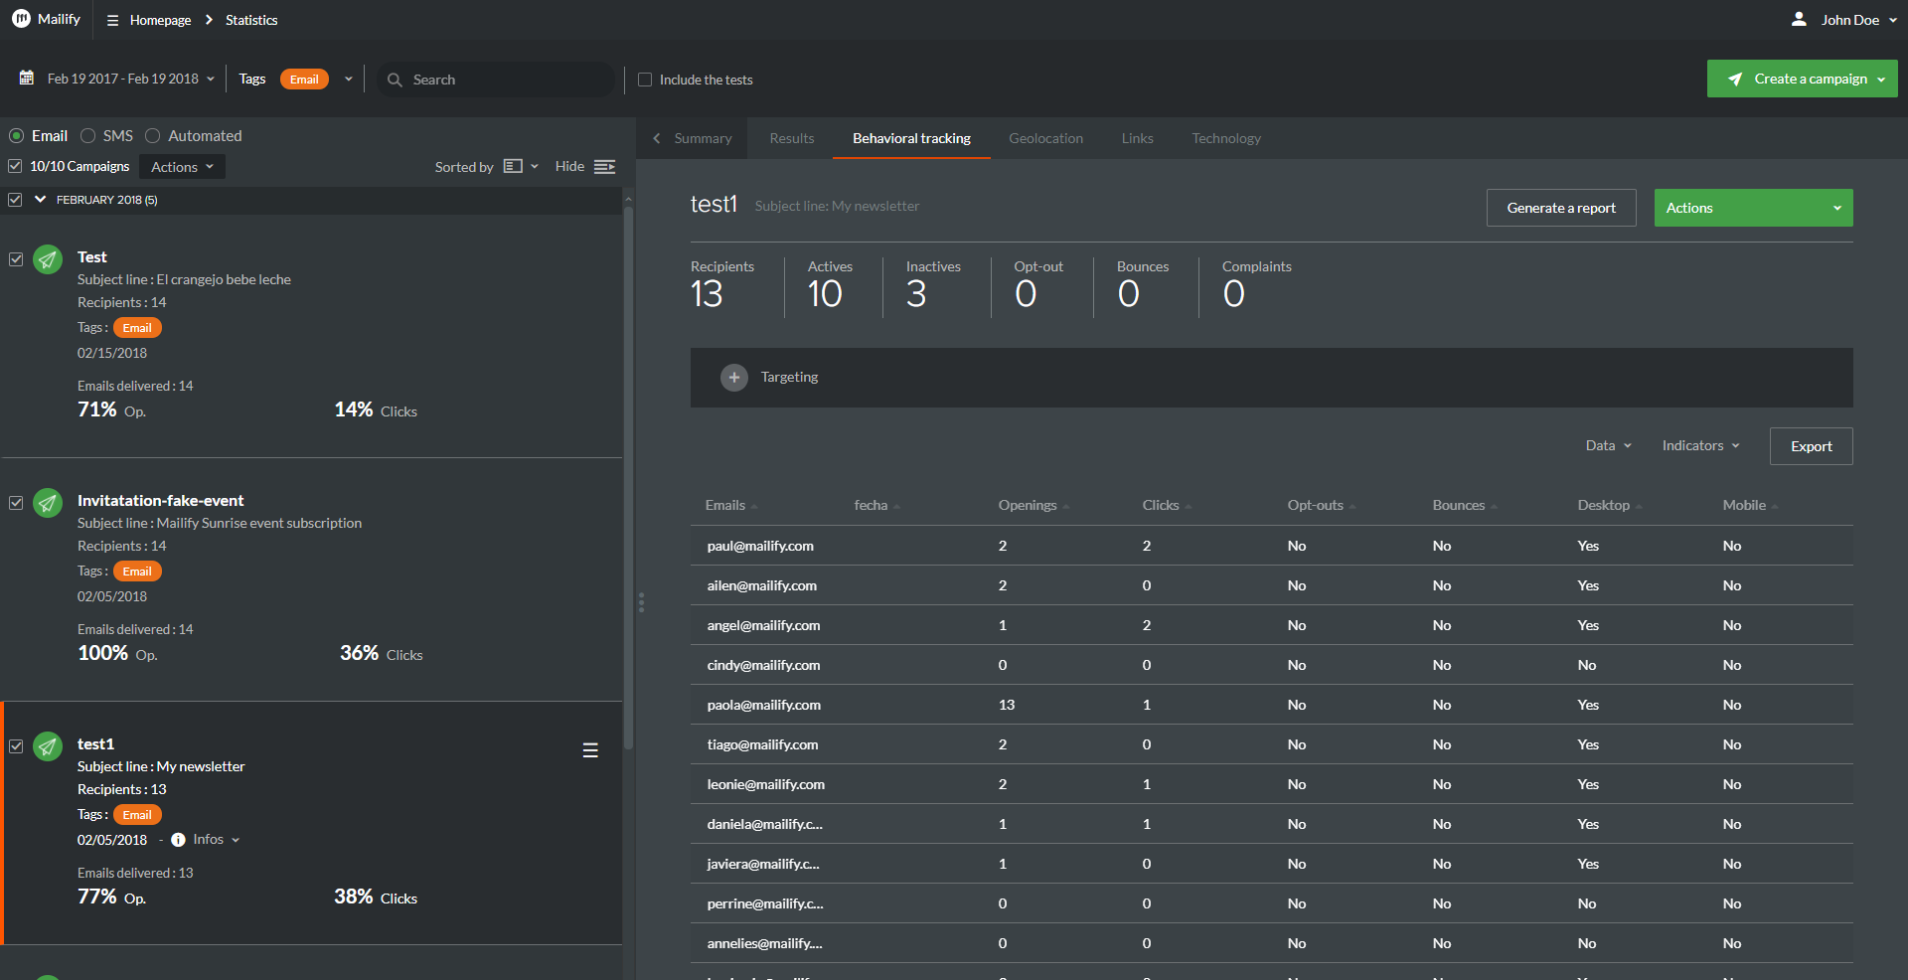
Task: Click the Email tag on Test campaign
Action: coord(137,328)
